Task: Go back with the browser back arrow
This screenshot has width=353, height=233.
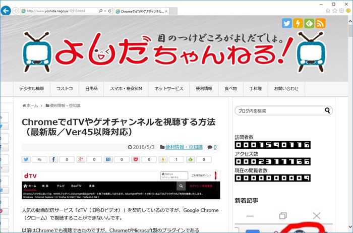Action: pos(6,11)
